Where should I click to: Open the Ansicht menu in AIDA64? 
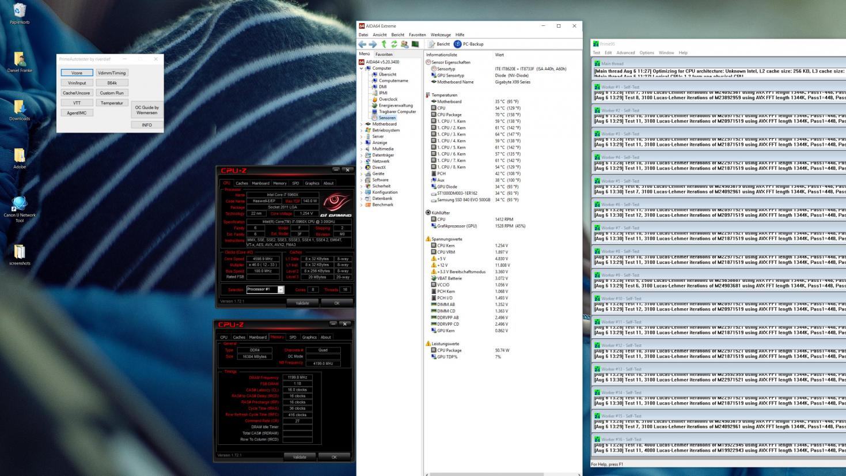click(380, 35)
